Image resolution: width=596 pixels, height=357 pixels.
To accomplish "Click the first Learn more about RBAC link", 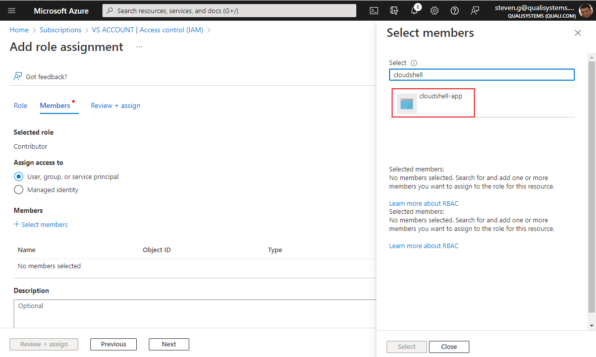I will 423,203.
